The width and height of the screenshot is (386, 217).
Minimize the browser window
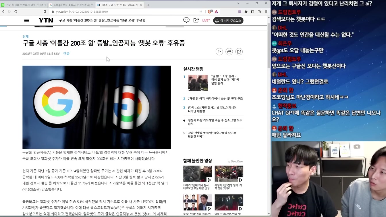click(x=248, y=3)
